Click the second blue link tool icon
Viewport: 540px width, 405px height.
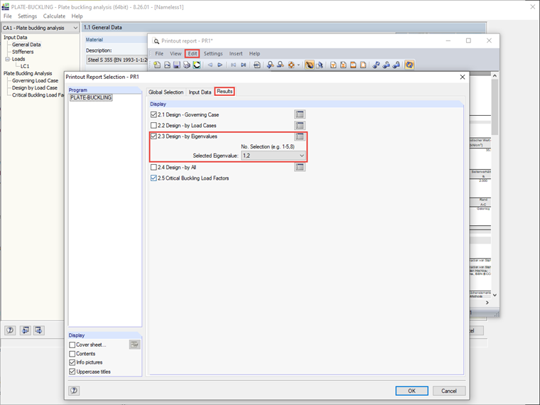[386, 65]
